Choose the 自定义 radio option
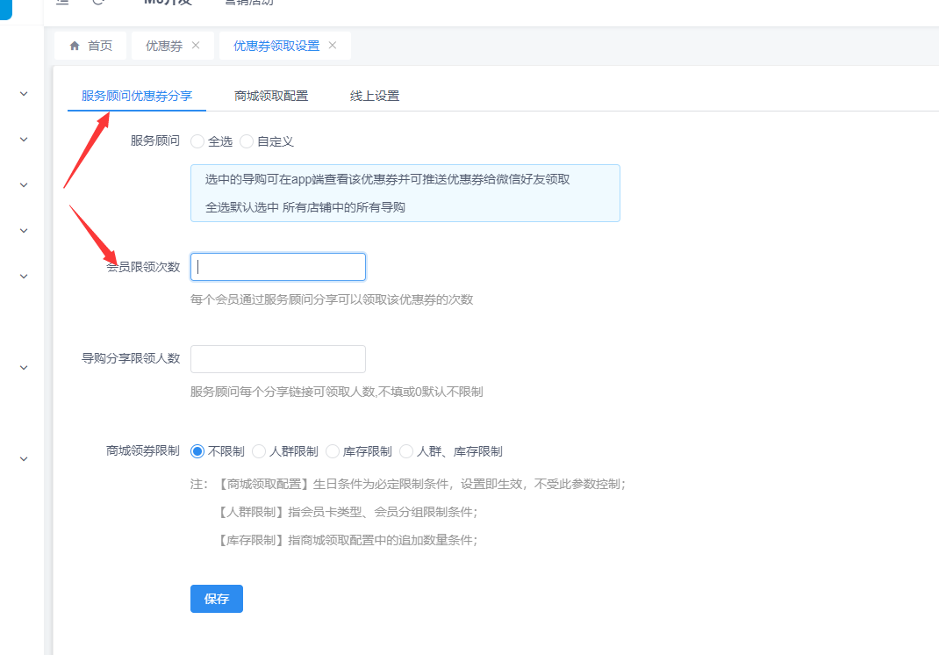Image resolution: width=939 pixels, height=655 pixels. (x=247, y=141)
